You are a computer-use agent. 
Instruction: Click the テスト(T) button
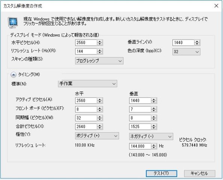161,173
